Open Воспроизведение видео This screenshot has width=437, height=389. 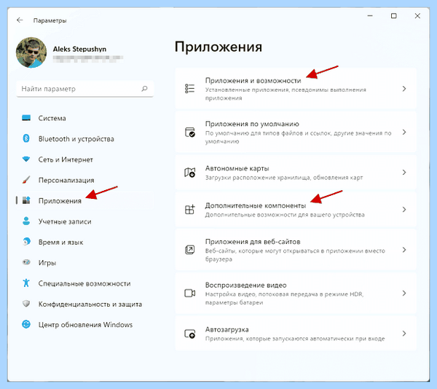(x=296, y=293)
